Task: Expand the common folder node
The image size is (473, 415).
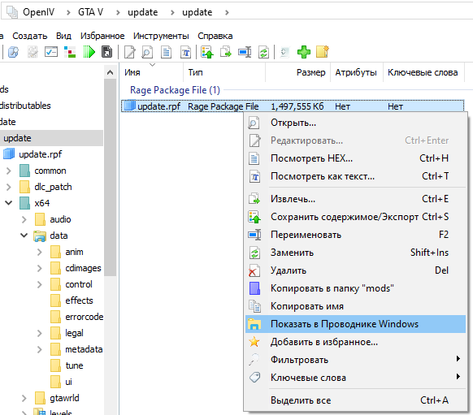Action: click(x=9, y=171)
